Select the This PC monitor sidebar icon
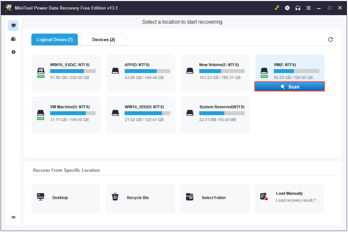 [x=13, y=26]
